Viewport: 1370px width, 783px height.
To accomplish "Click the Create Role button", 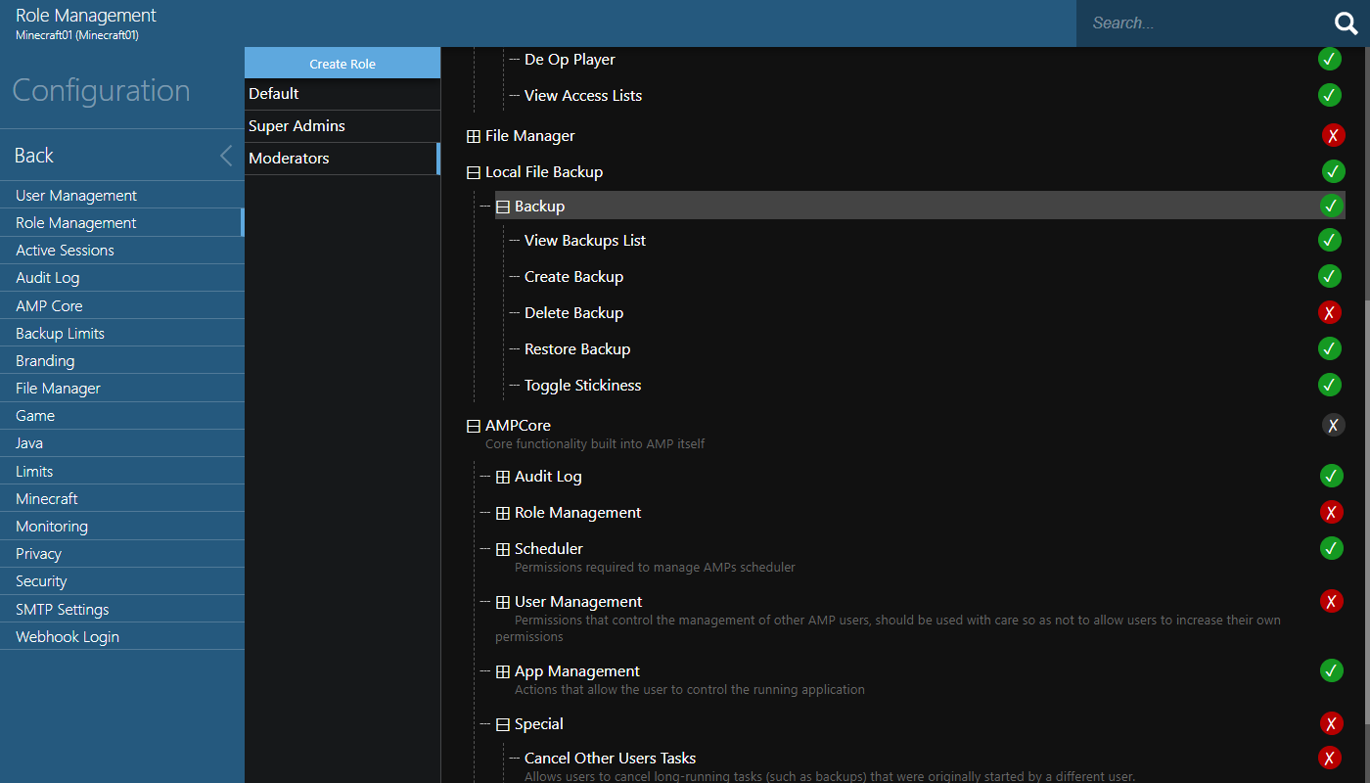I will pyautogui.click(x=342, y=64).
